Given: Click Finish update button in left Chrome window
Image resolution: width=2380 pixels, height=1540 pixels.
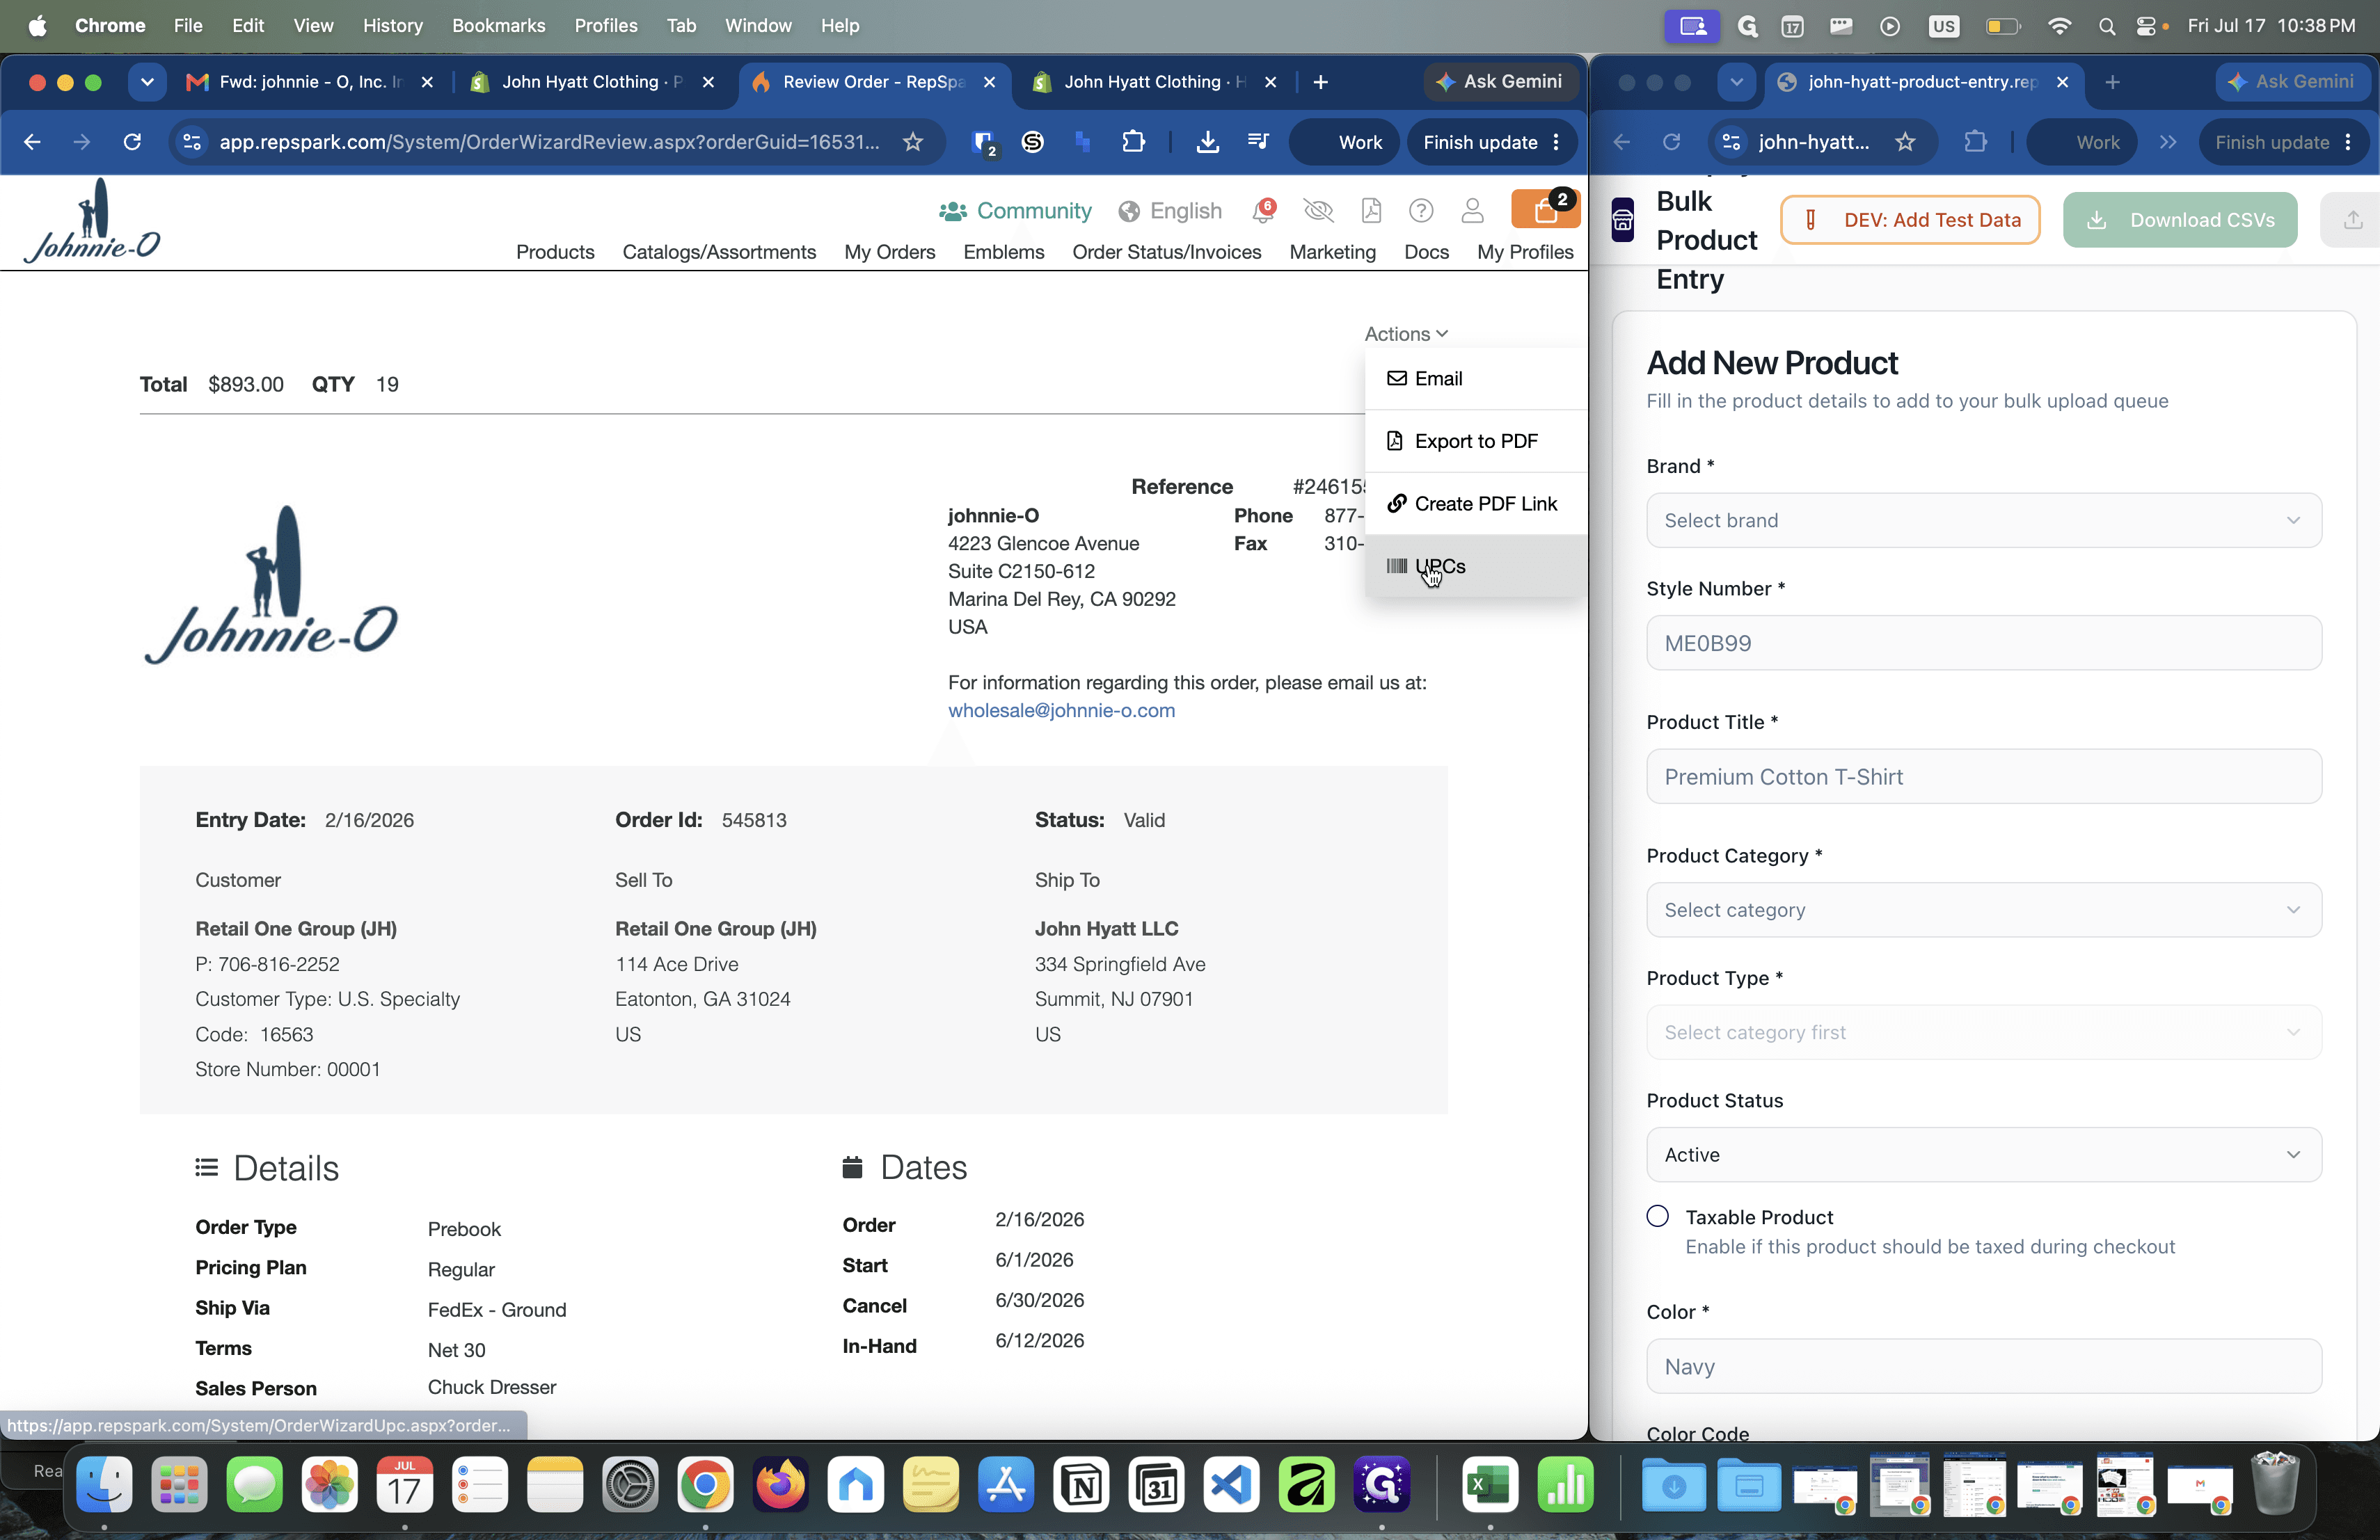Looking at the screenshot, I should click(1491, 142).
